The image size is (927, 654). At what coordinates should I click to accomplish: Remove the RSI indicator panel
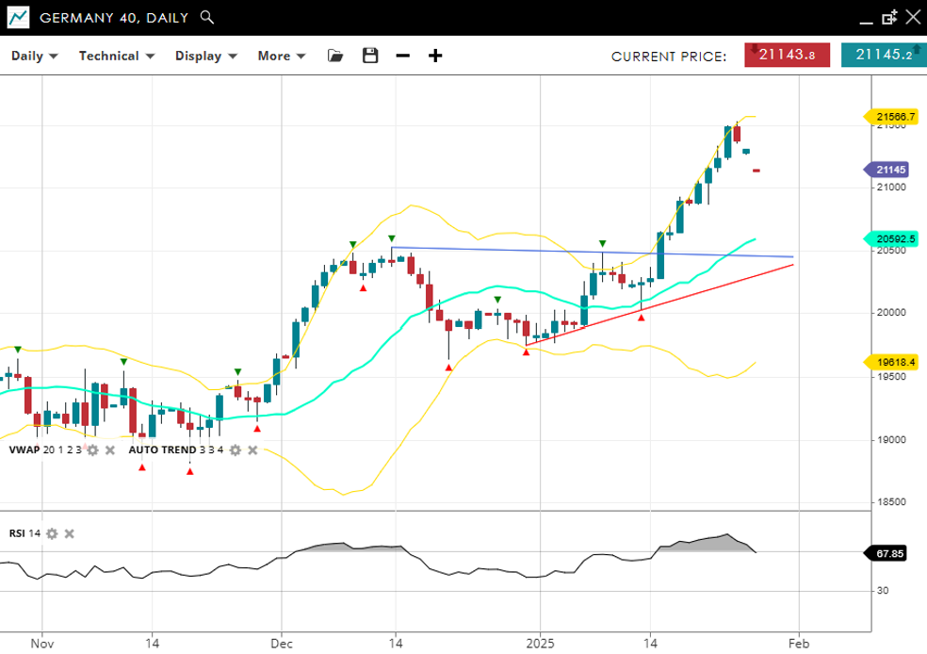pos(69,533)
